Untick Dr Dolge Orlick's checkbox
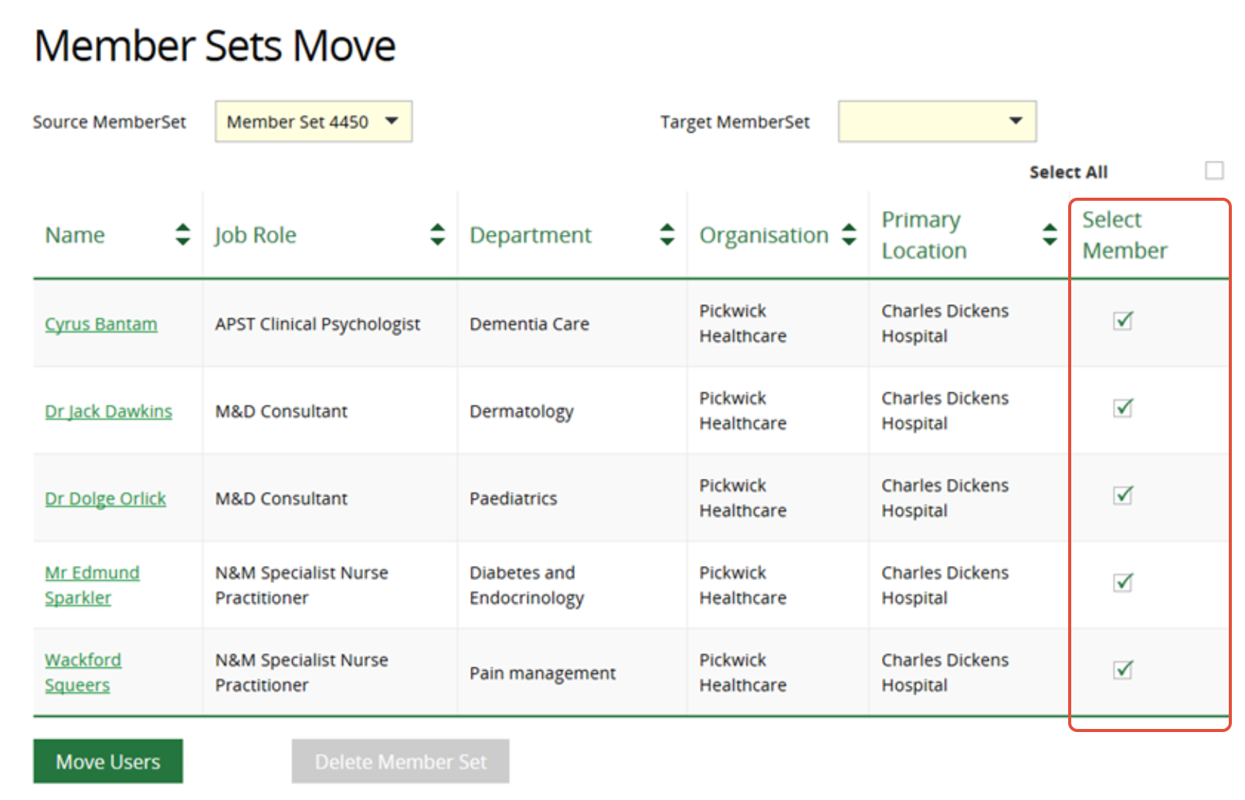Image resolution: width=1245 pixels, height=800 pixels. [1122, 495]
